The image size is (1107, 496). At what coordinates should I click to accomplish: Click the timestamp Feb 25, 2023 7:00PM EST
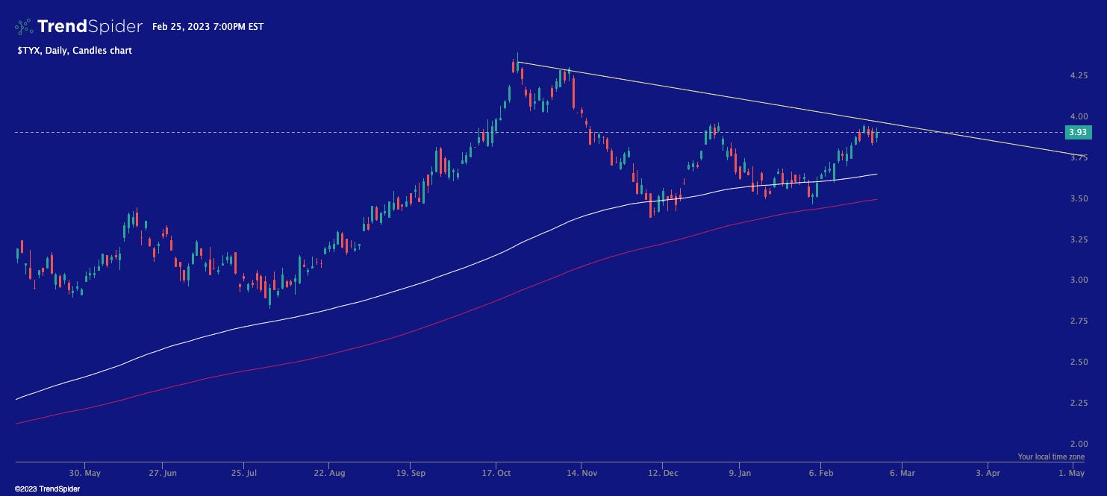[x=208, y=27]
